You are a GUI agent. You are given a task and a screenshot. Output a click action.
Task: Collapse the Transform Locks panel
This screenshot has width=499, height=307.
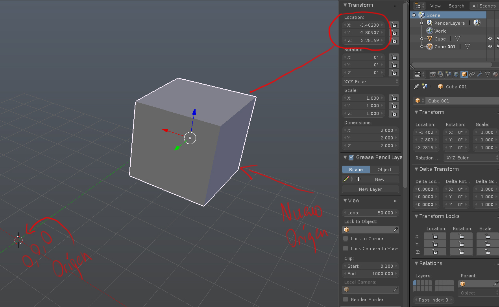pyautogui.click(x=417, y=216)
